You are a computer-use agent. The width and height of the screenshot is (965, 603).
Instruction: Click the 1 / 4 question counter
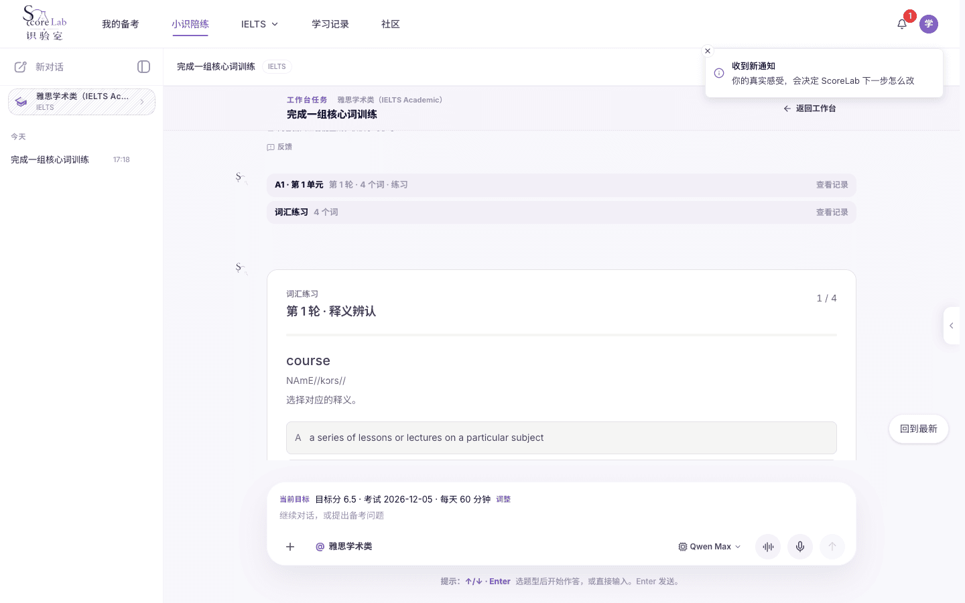point(826,298)
